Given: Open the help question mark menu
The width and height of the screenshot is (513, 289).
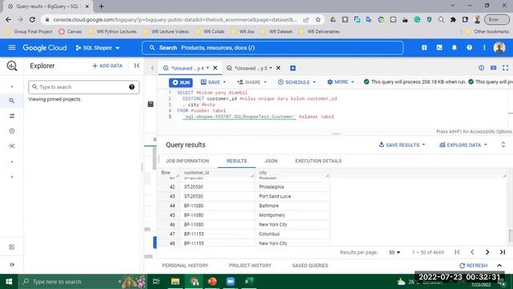Looking at the screenshot, I should pyautogui.click(x=469, y=48).
